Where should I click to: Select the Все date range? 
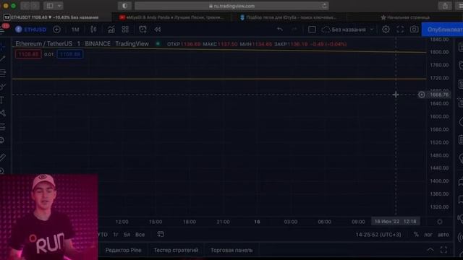(x=140, y=235)
